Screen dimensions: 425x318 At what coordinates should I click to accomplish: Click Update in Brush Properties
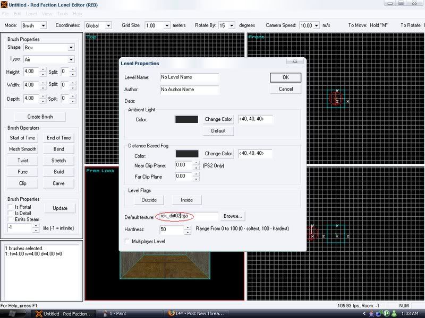click(x=60, y=208)
